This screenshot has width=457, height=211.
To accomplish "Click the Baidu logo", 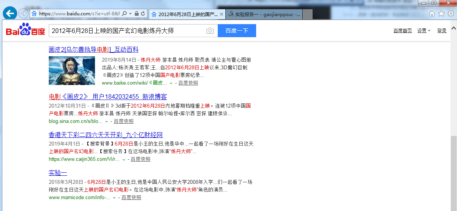I will (25, 30).
